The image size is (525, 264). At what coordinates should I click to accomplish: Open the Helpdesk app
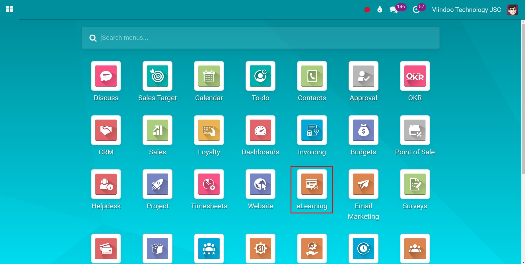click(106, 184)
